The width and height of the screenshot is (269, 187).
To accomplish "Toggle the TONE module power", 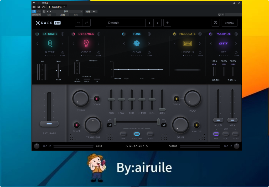I will pyautogui.click(x=124, y=34).
